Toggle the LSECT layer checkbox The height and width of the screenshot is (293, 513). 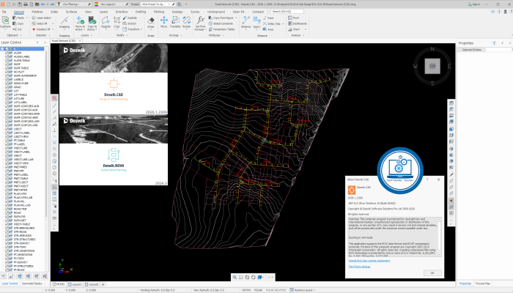7,129
